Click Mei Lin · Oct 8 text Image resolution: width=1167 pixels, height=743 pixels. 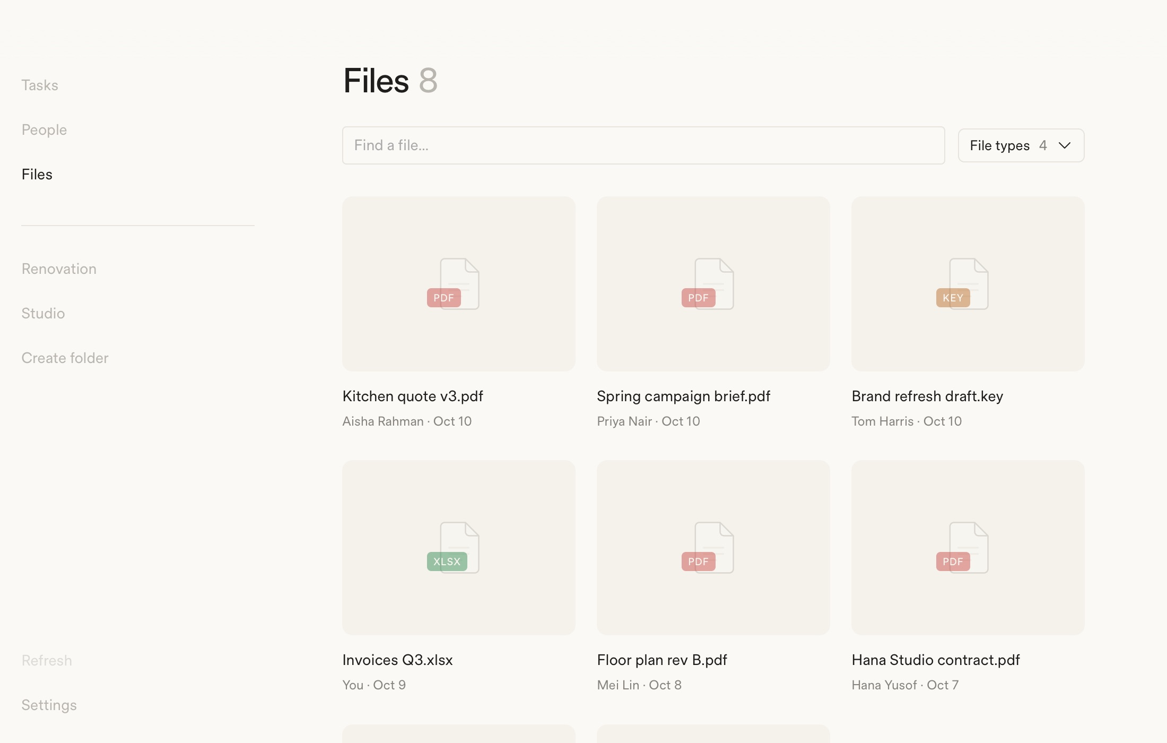[639, 685]
